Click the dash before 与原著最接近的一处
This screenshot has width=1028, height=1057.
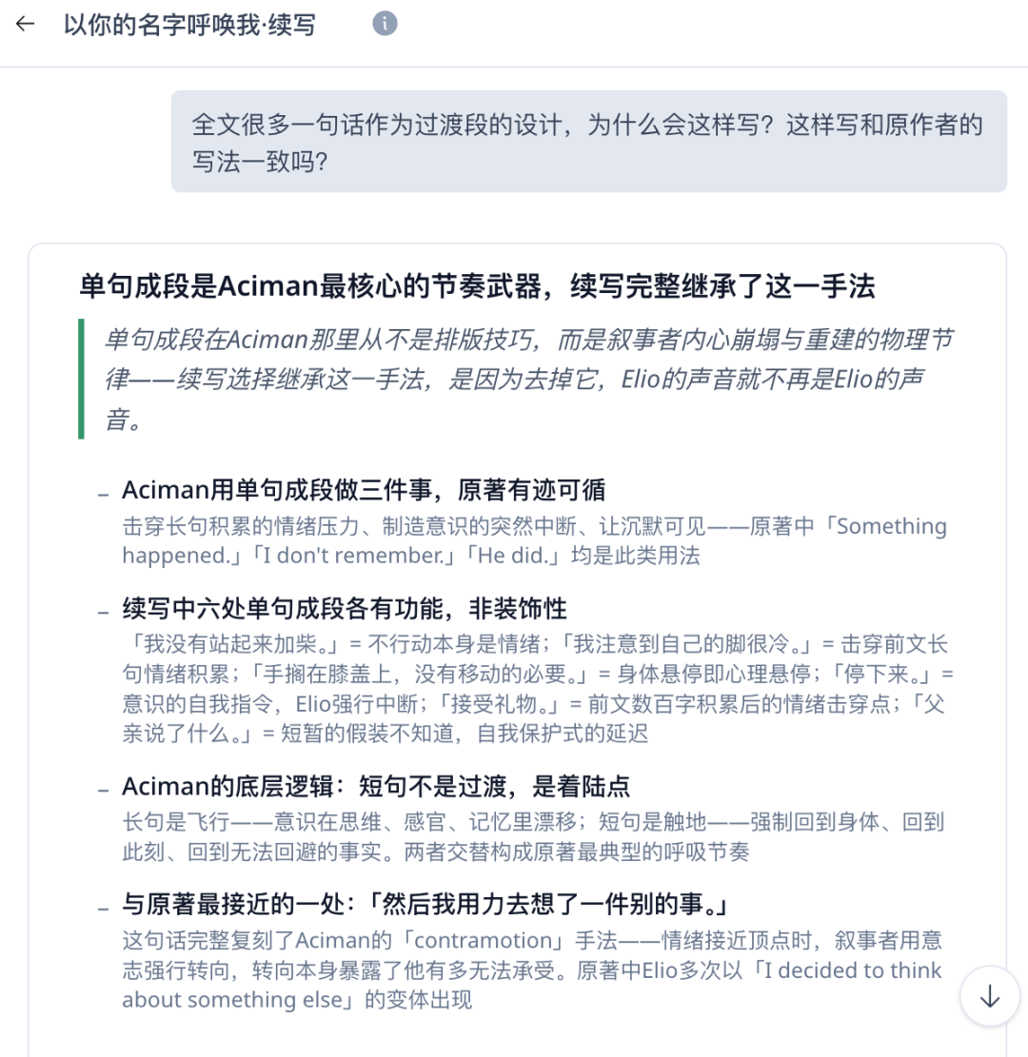[103, 910]
